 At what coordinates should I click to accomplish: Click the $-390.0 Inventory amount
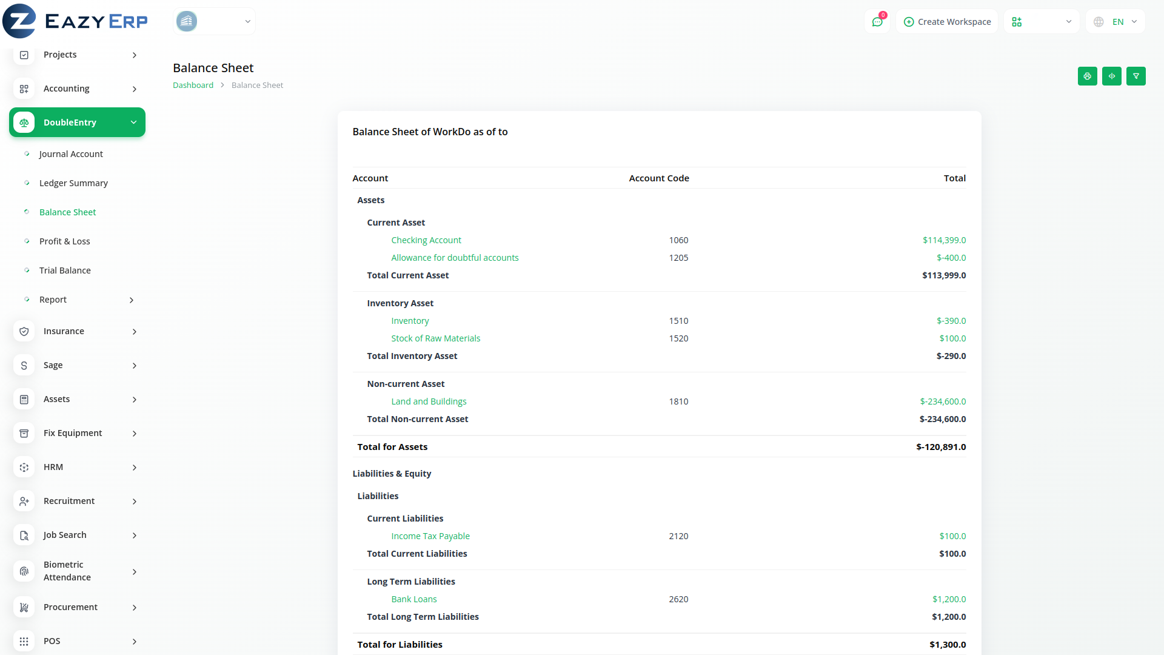tap(951, 321)
